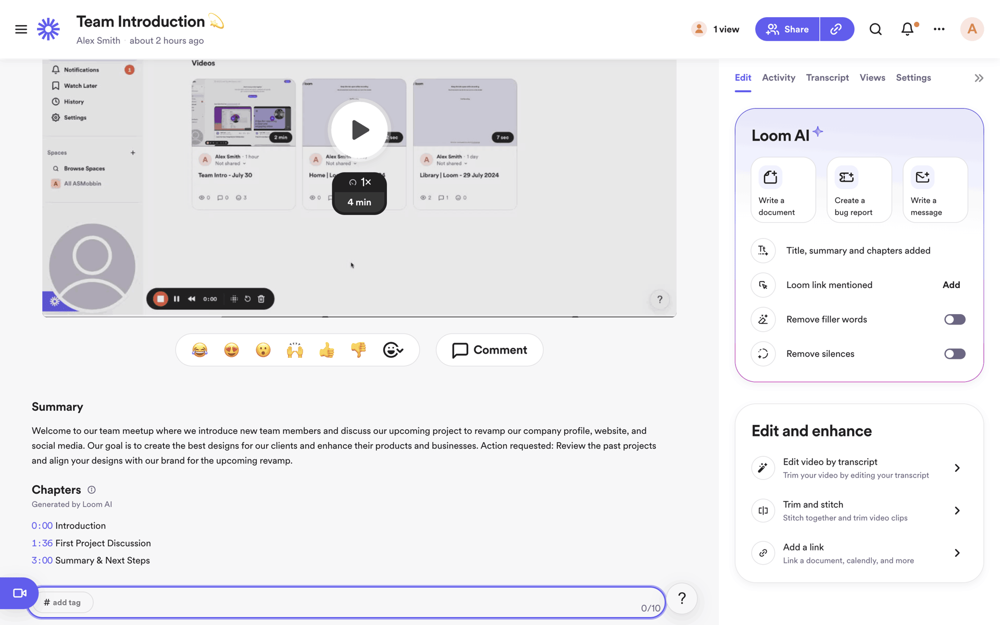
Task: Click the Write a document card
Action: (783, 190)
